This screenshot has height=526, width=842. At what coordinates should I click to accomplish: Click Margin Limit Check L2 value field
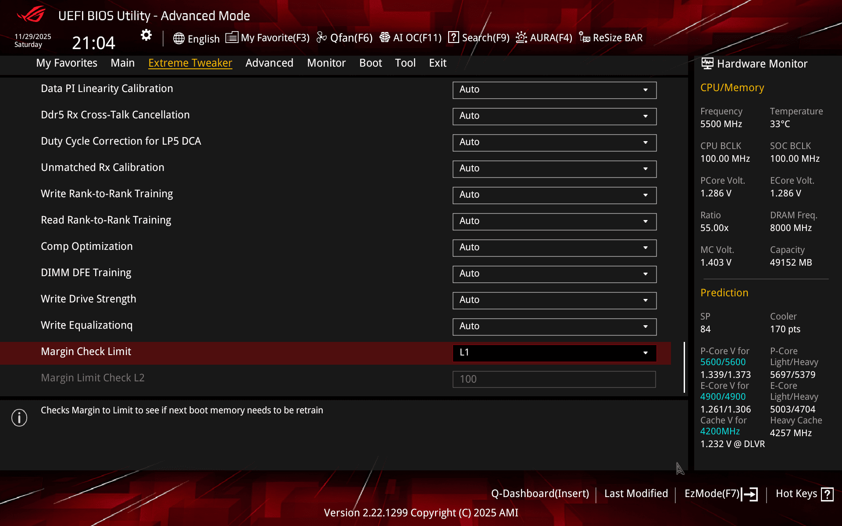pyautogui.click(x=554, y=379)
